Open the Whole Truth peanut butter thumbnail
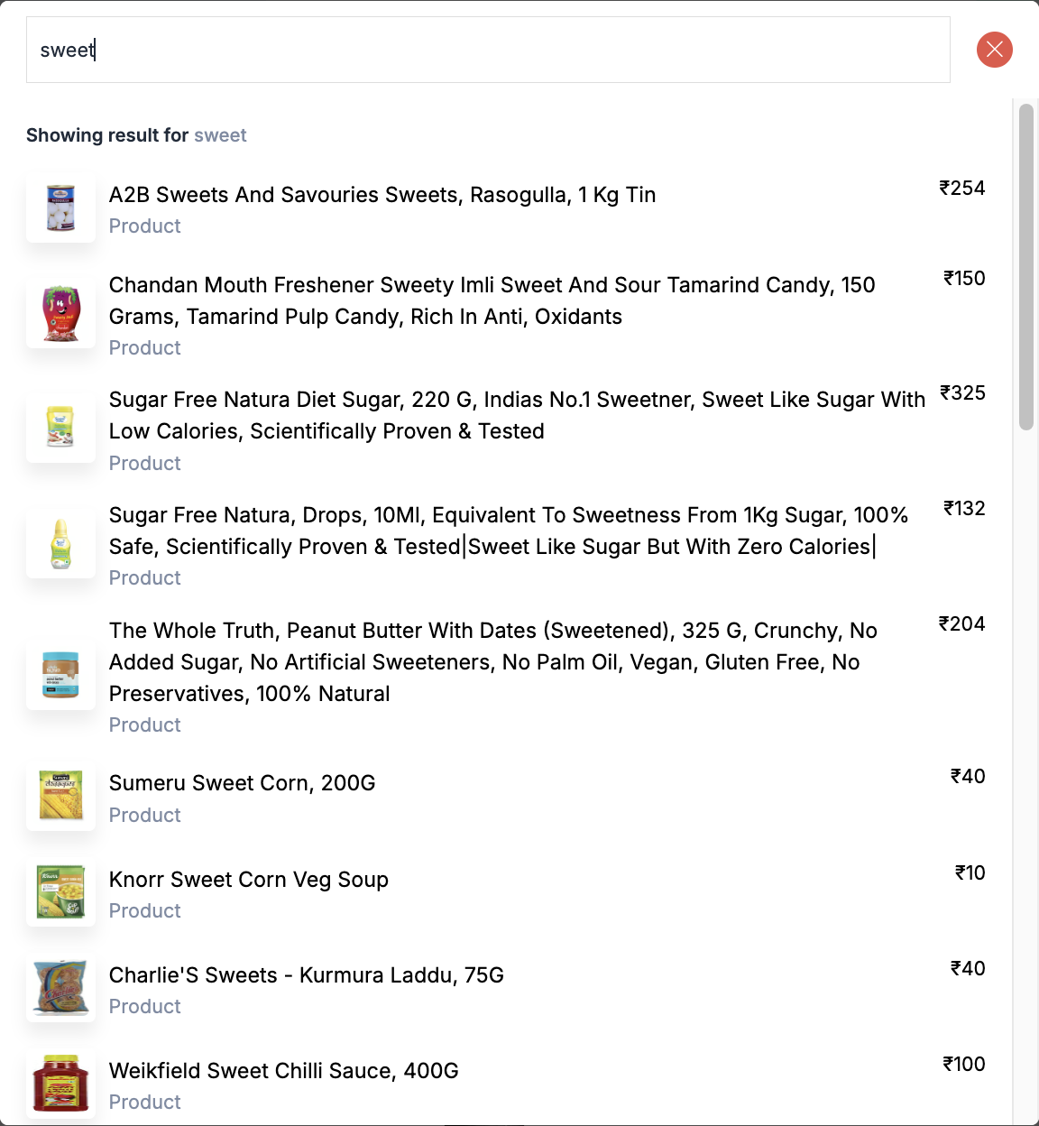The image size is (1039, 1126). click(x=61, y=676)
